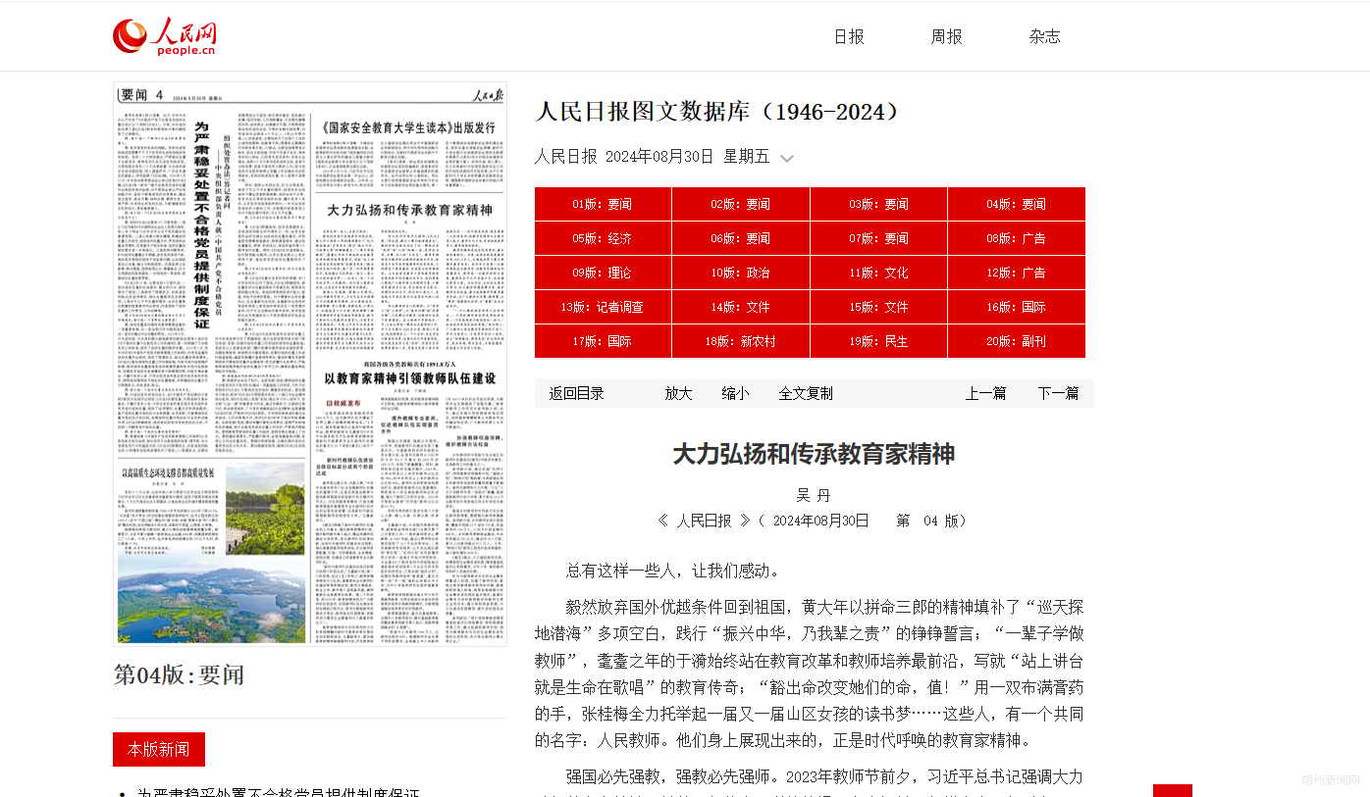This screenshot has height=797, width=1370.
Task: Select 06版：要闻
Action: click(741, 238)
